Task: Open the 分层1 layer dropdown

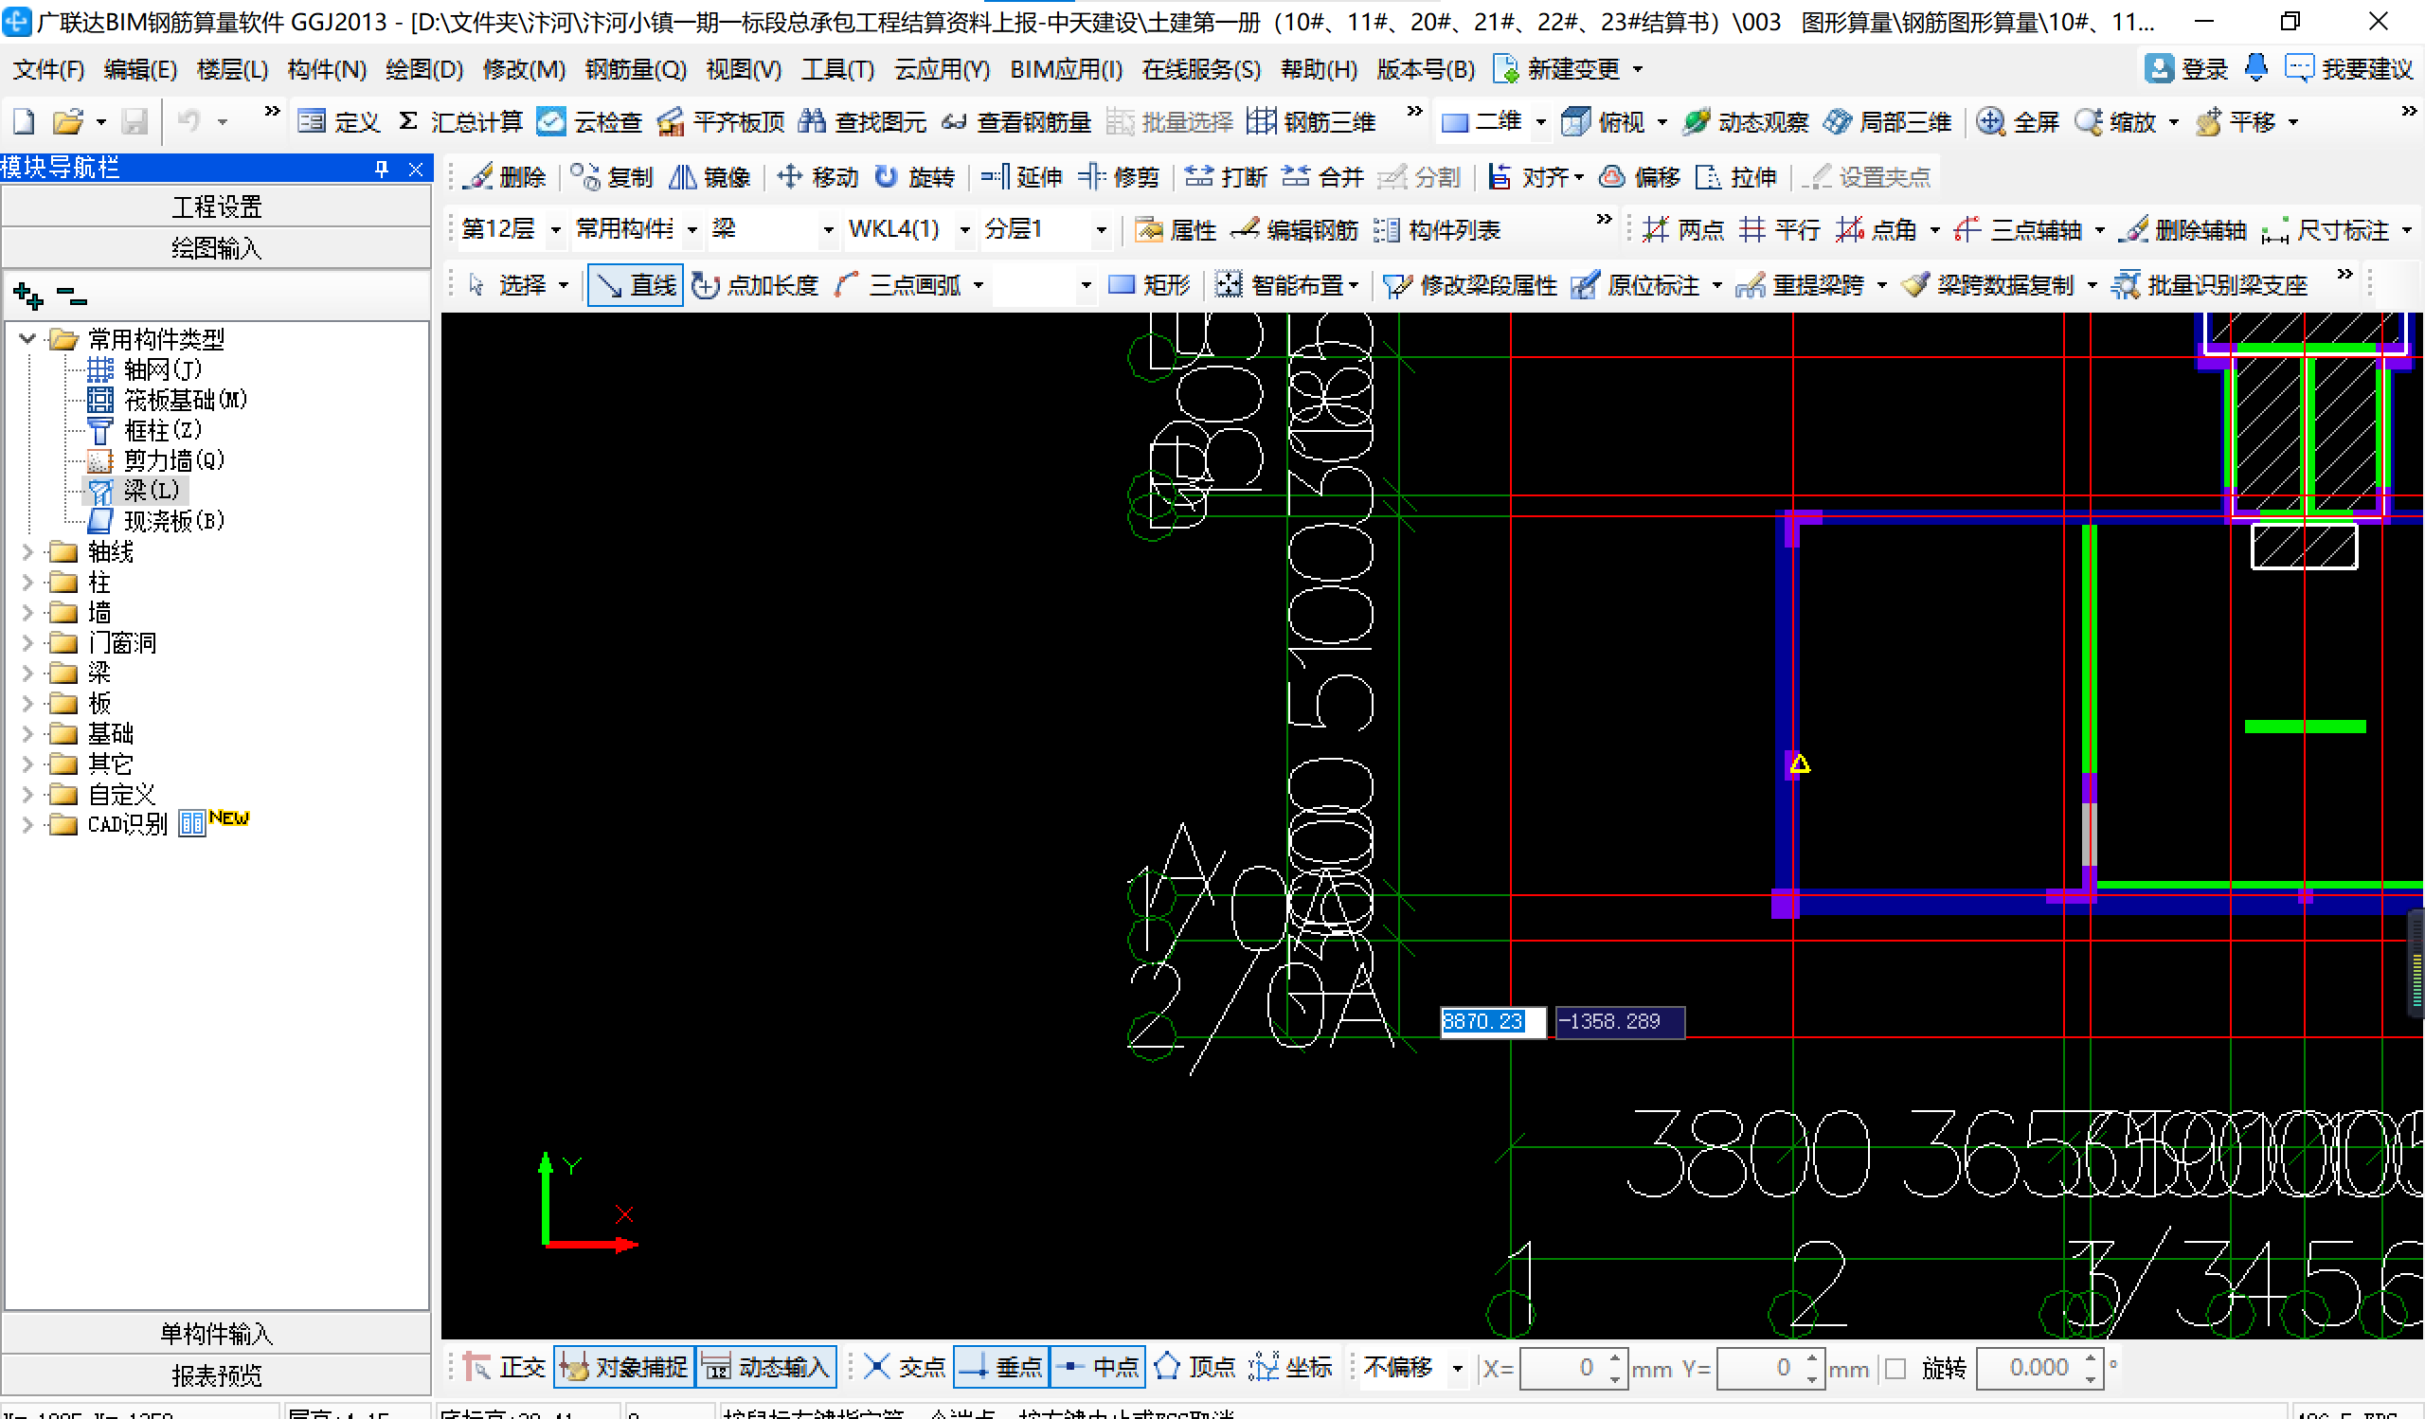Action: point(1101,230)
